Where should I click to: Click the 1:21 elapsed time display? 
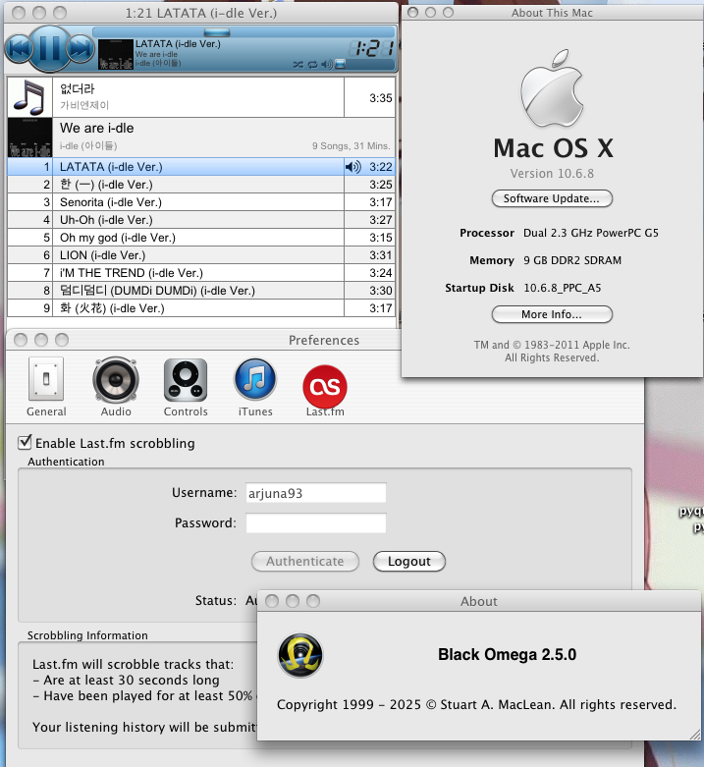point(373,48)
